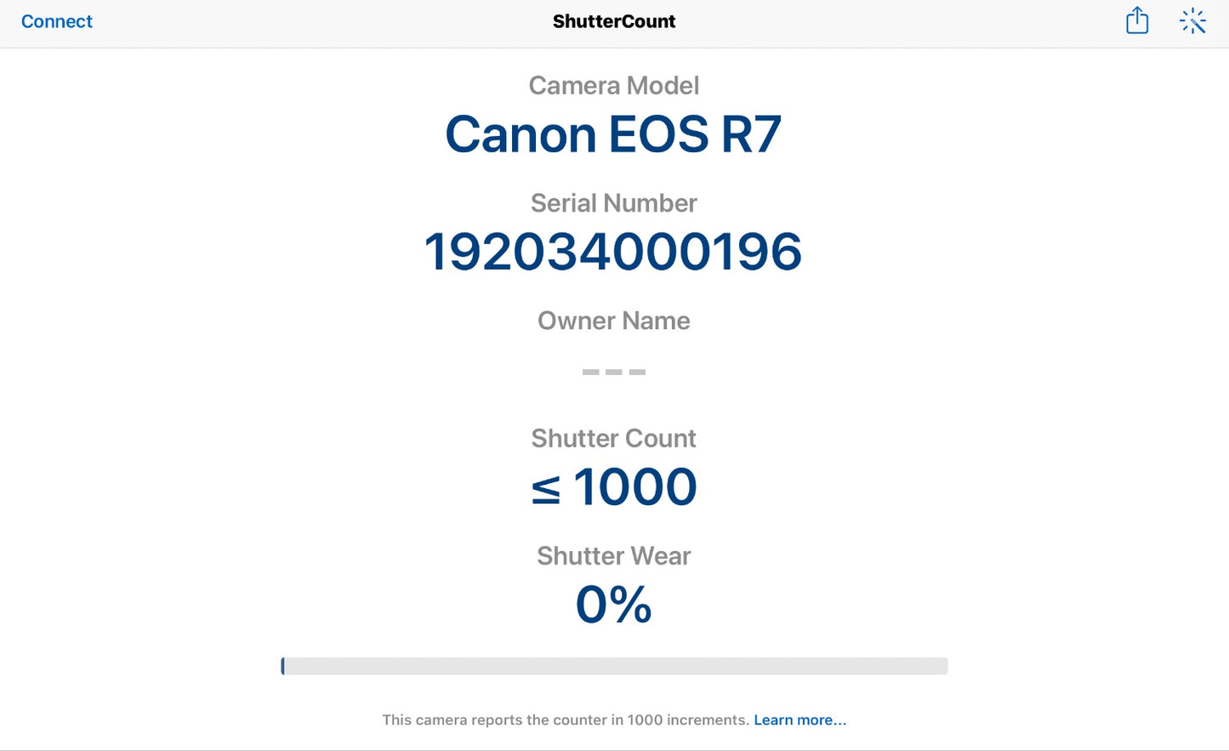Click the ShutterCount title
Viewport: 1229px width, 751px height.
[x=614, y=21]
